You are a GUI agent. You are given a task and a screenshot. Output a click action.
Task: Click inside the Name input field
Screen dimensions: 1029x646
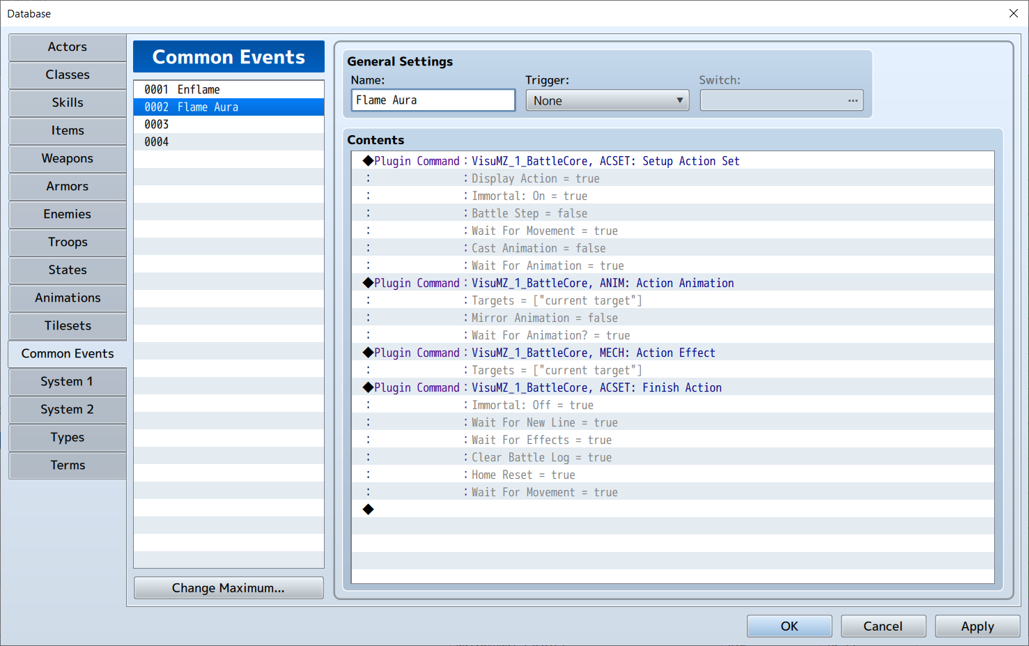[432, 100]
